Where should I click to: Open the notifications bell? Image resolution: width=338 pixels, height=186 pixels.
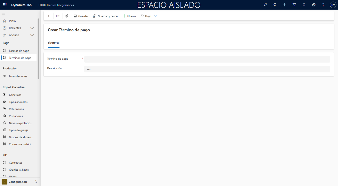(304, 5)
